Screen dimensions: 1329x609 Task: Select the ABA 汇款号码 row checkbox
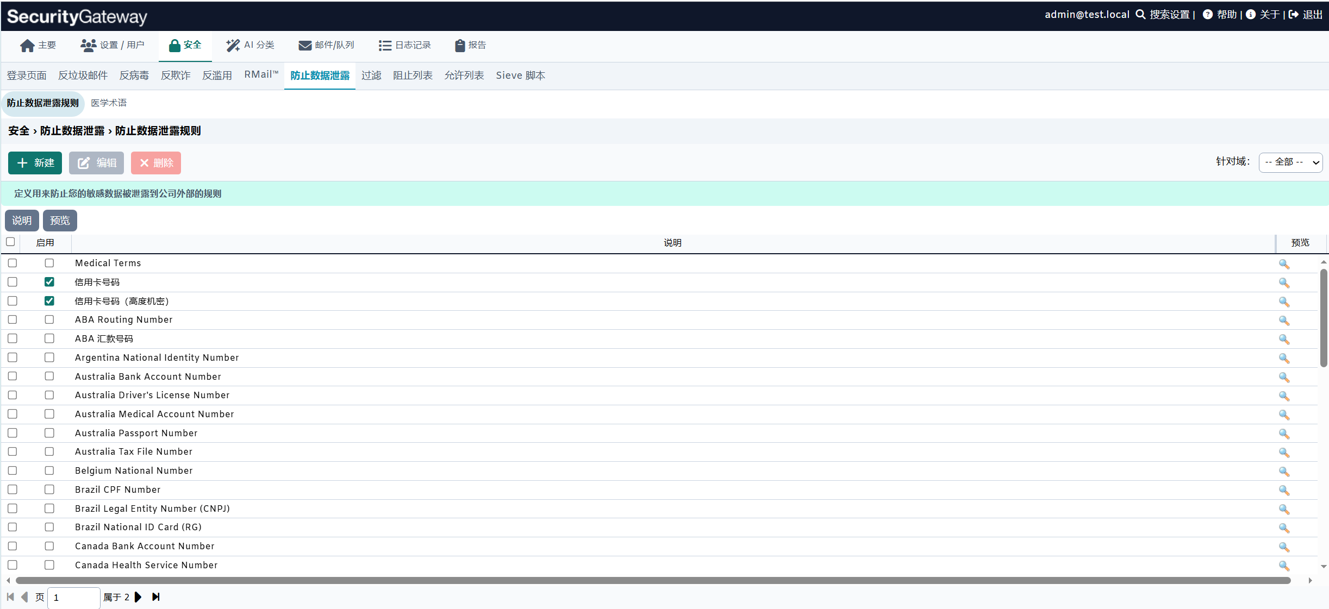pos(13,338)
